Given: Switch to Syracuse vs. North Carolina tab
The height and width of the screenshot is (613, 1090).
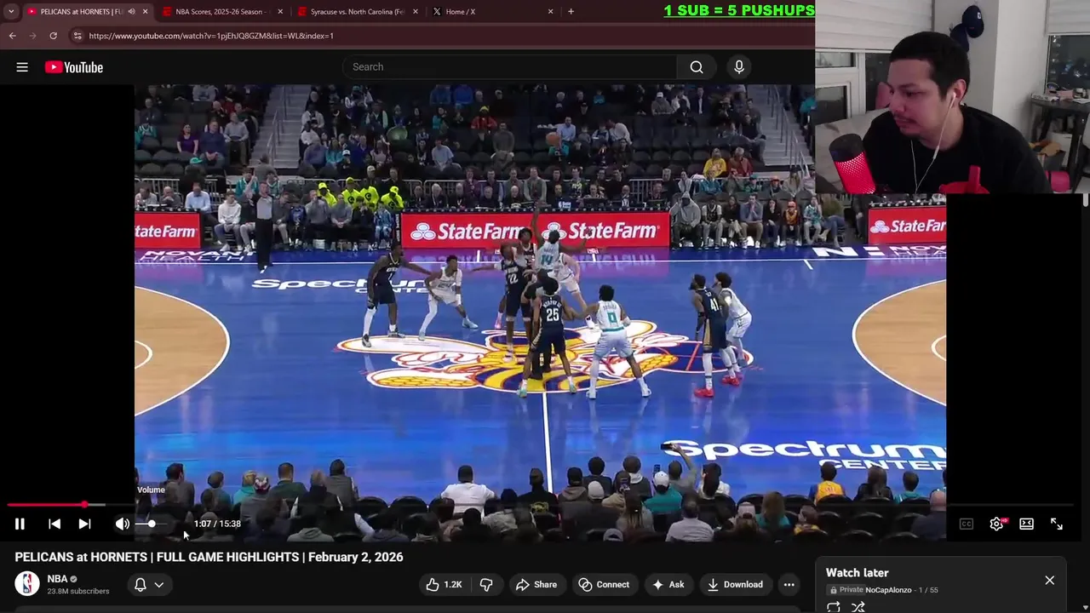Looking at the screenshot, I should click(356, 12).
